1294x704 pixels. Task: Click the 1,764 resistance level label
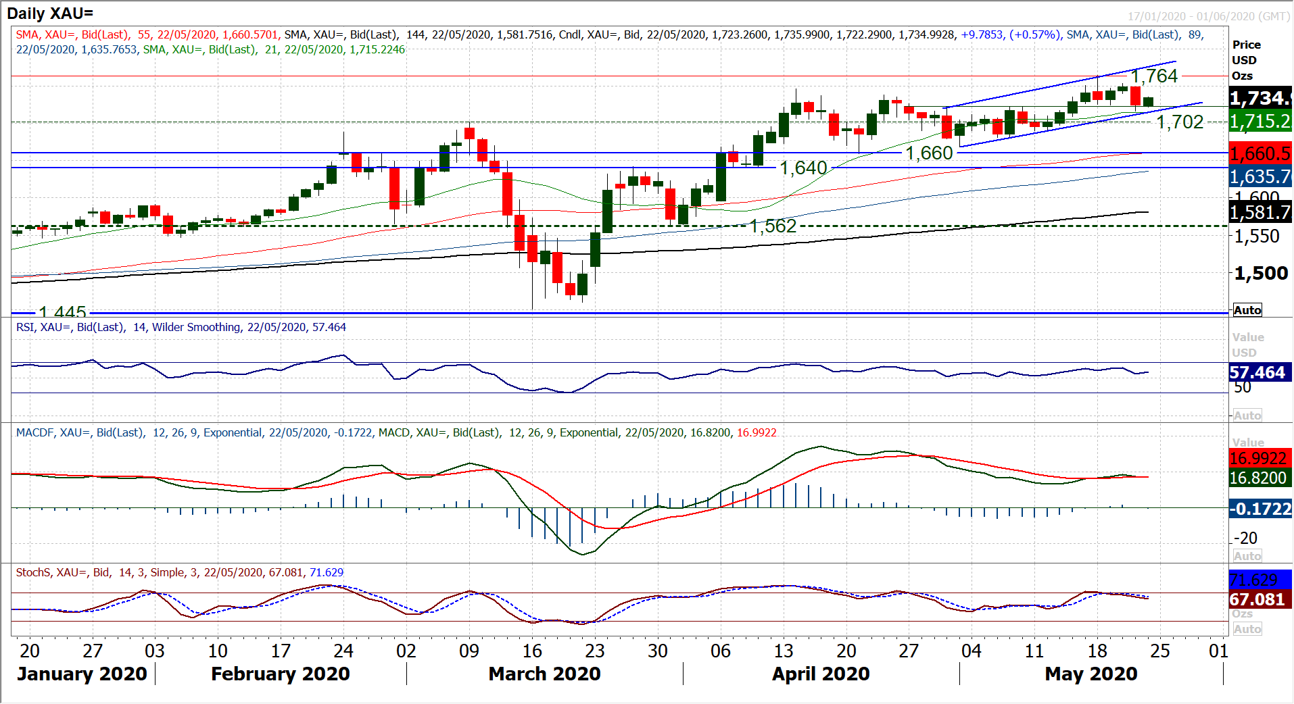[1155, 76]
